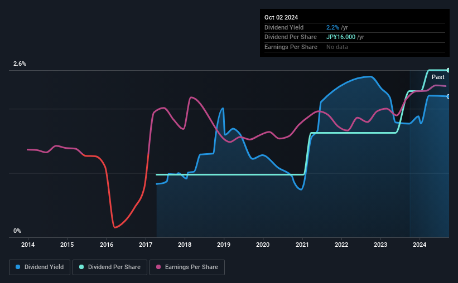Click the 2020 x-axis label
458x283 pixels.
pyautogui.click(x=263, y=245)
